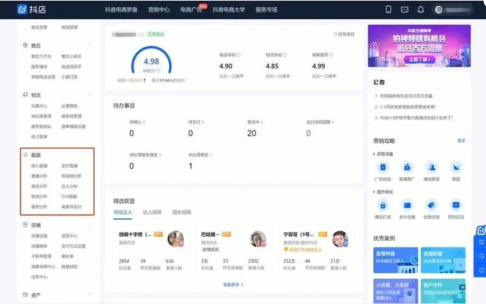Viewport: 486px width, 304px height.
Task: Click the clock icon on floating bar
Action: [481, 270]
